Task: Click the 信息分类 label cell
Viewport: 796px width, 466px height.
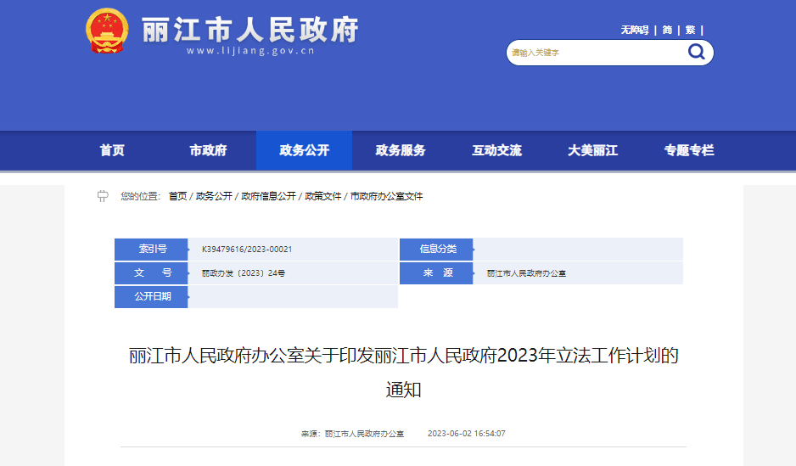Action: 436,250
